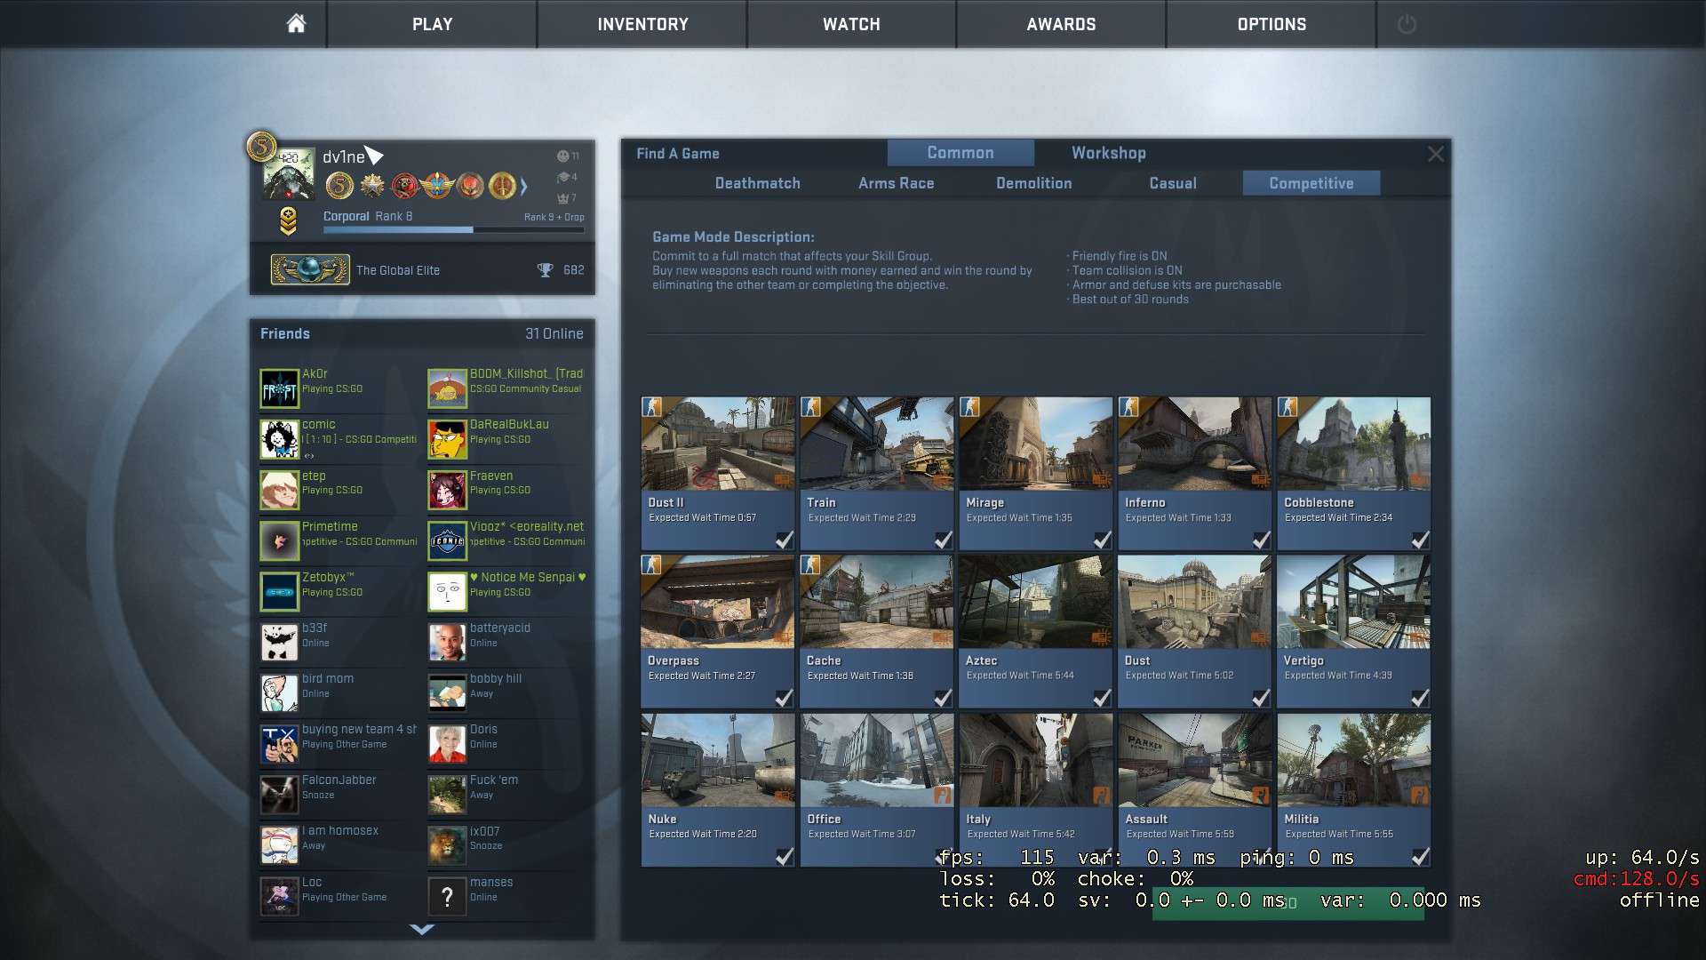The height and width of the screenshot is (960, 1706).
Task: Click the power quit icon
Action: (x=1407, y=24)
